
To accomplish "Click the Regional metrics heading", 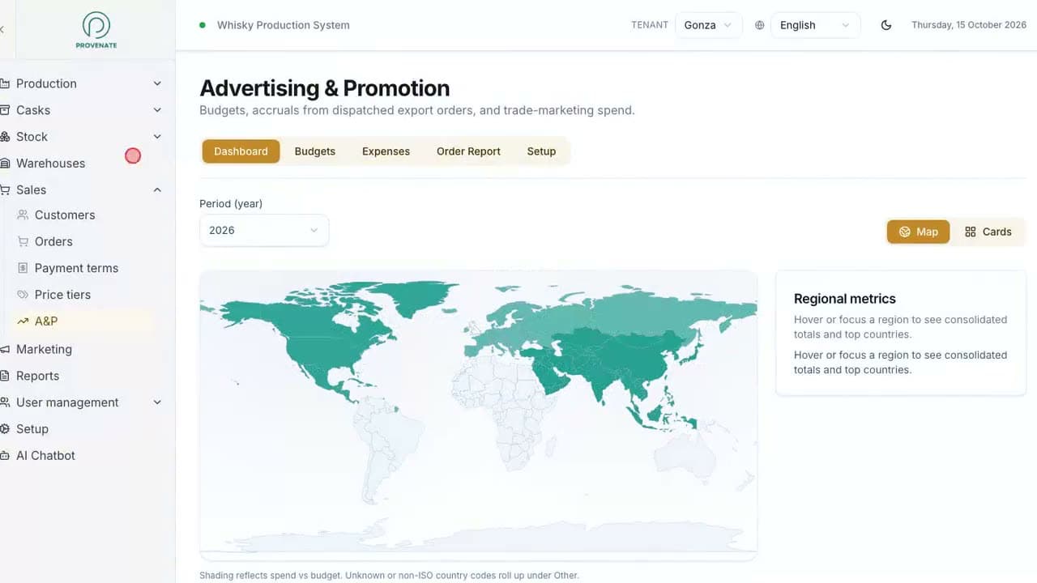I will click(845, 299).
